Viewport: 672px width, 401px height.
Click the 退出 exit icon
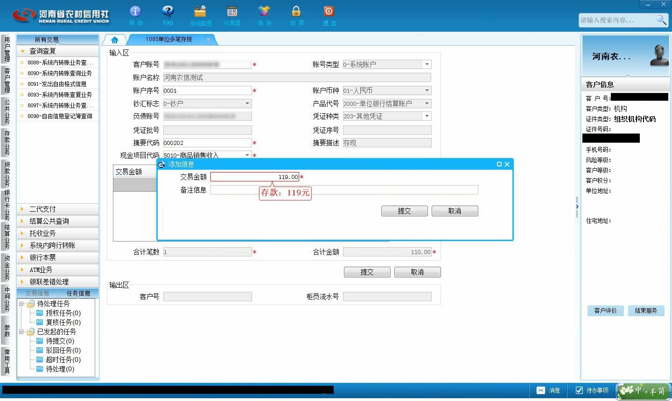click(x=329, y=11)
